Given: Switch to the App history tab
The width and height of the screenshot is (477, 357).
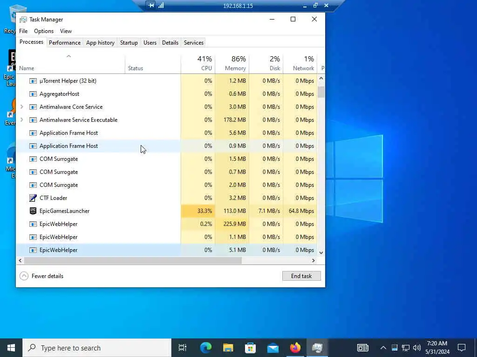Looking at the screenshot, I should pos(101,43).
